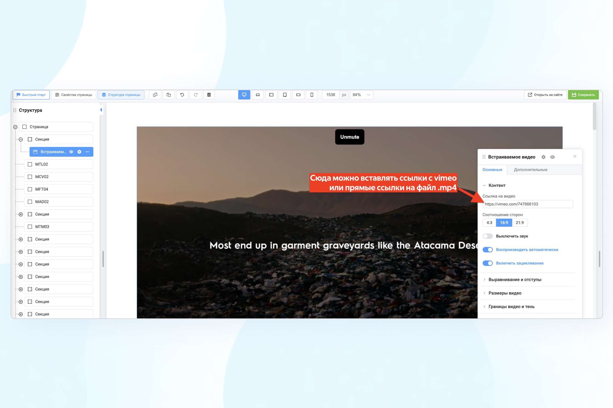Viewport: 613px width, 408px height.
Task: Open gear settings of Встраиваем… tree item
Action: (x=79, y=152)
